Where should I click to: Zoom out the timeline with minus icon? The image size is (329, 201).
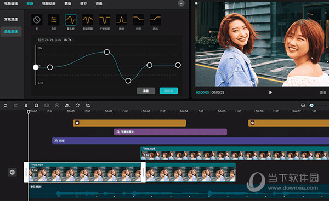coord(303,105)
